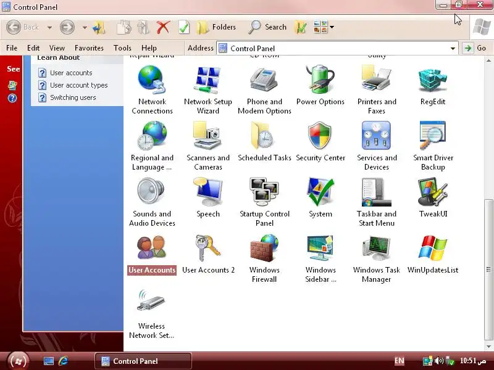The width and height of the screenshot is (494, 370).
Task: Click the Move To toolbar icon
Action: click(x=143, y=27)
